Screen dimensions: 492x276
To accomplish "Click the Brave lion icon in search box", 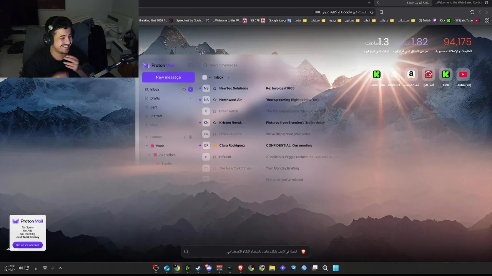I will click(x=303, y=251).
